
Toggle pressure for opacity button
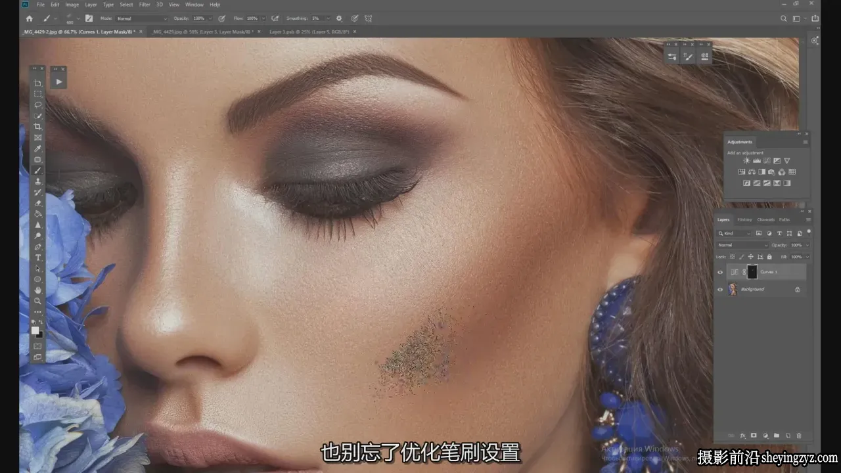click(221, 18)
